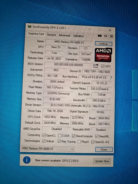
Task: Click the Pixel Fillrate value 166.7 GPixel/s
Action: point(55,87)
